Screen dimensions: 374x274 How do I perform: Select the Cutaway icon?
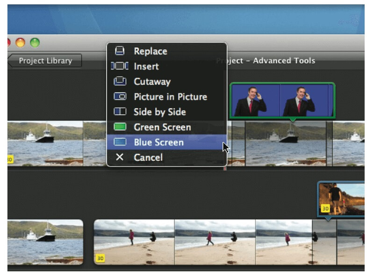(121, 82)
